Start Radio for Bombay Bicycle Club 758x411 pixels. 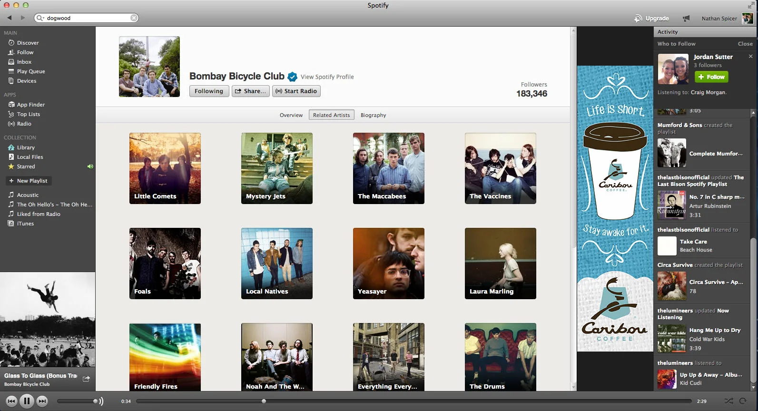pos(296,91)
